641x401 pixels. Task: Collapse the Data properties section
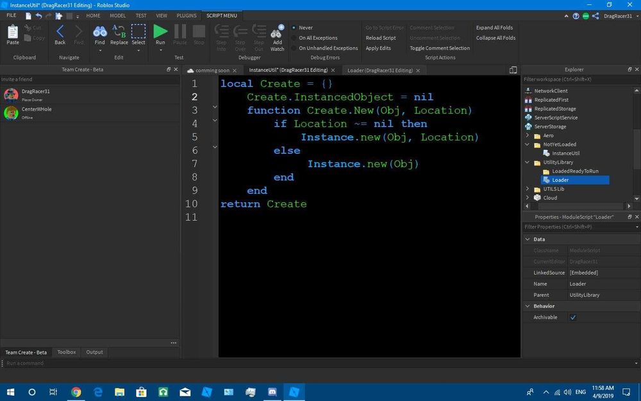[528, 239]
